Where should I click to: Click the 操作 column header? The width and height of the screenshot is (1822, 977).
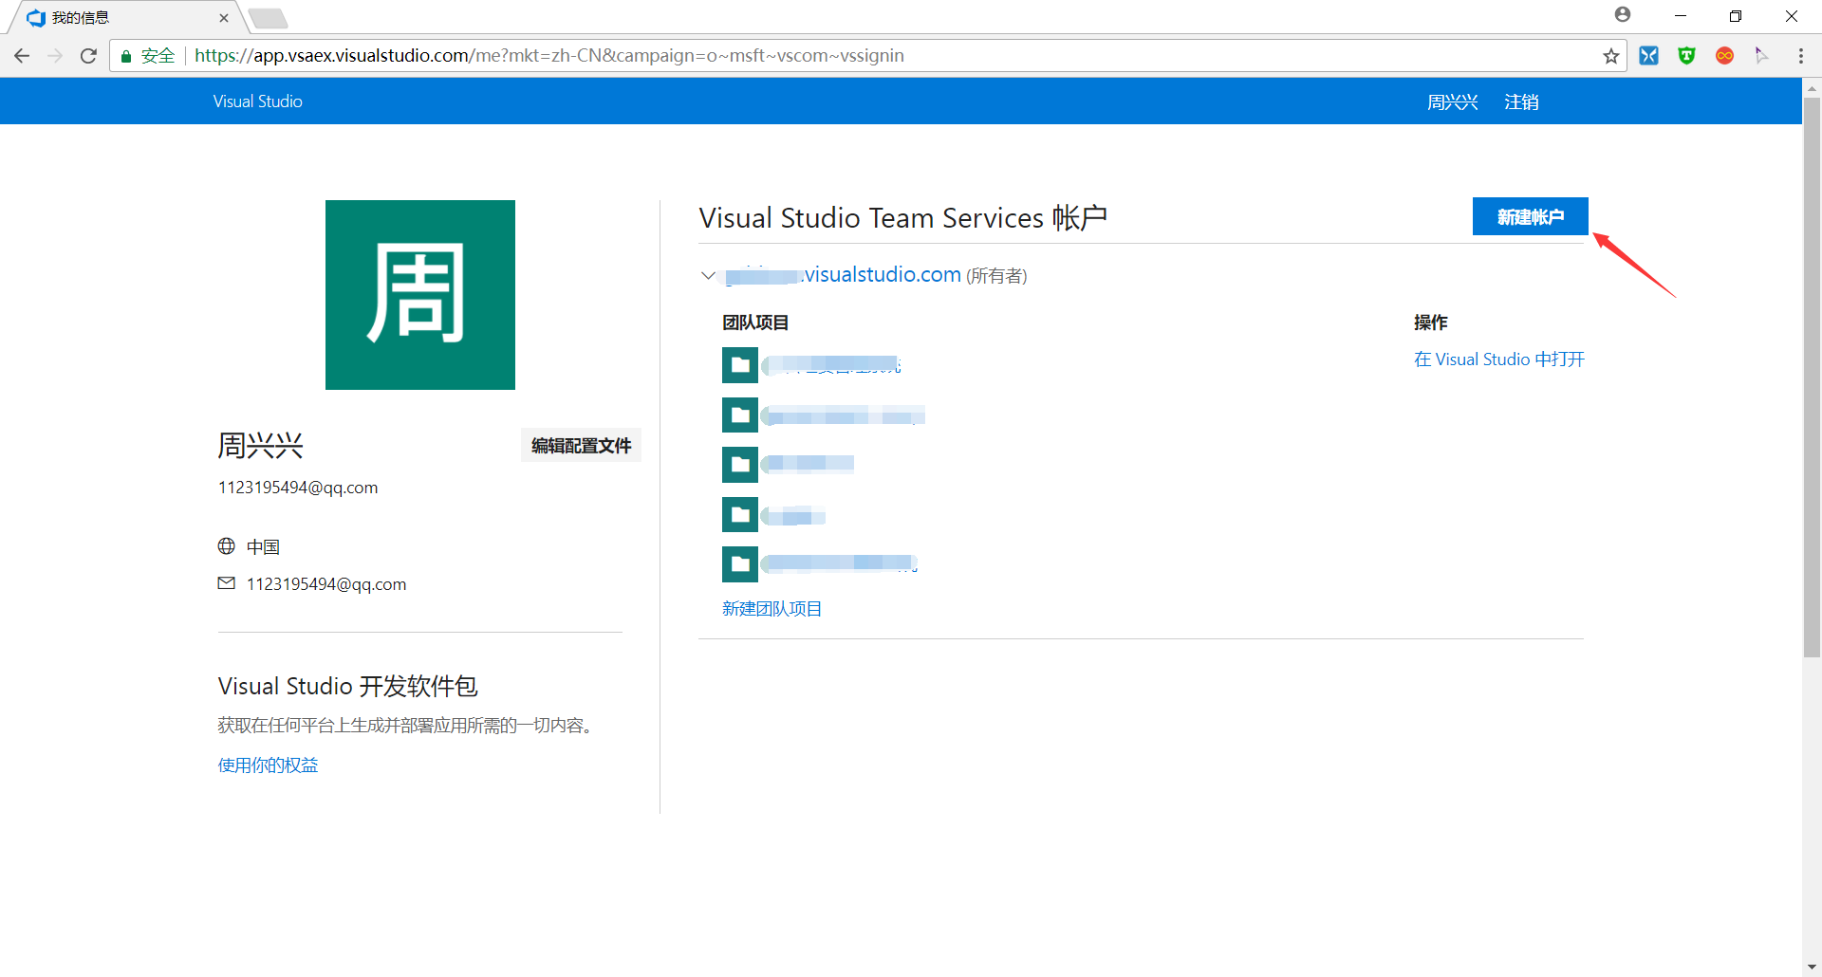(1431, 323)
